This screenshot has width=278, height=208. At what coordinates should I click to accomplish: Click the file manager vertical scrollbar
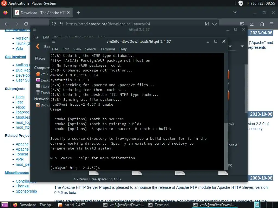click(x=246, y=89)
